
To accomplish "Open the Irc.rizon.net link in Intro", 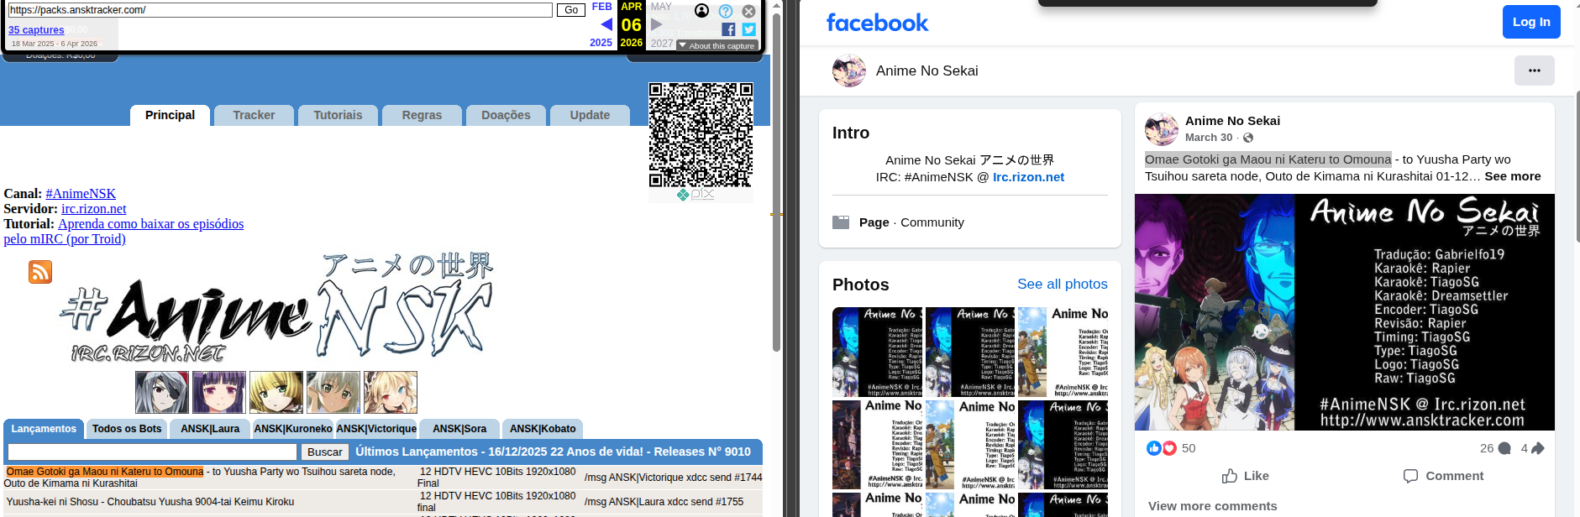I will (1028, 177).
